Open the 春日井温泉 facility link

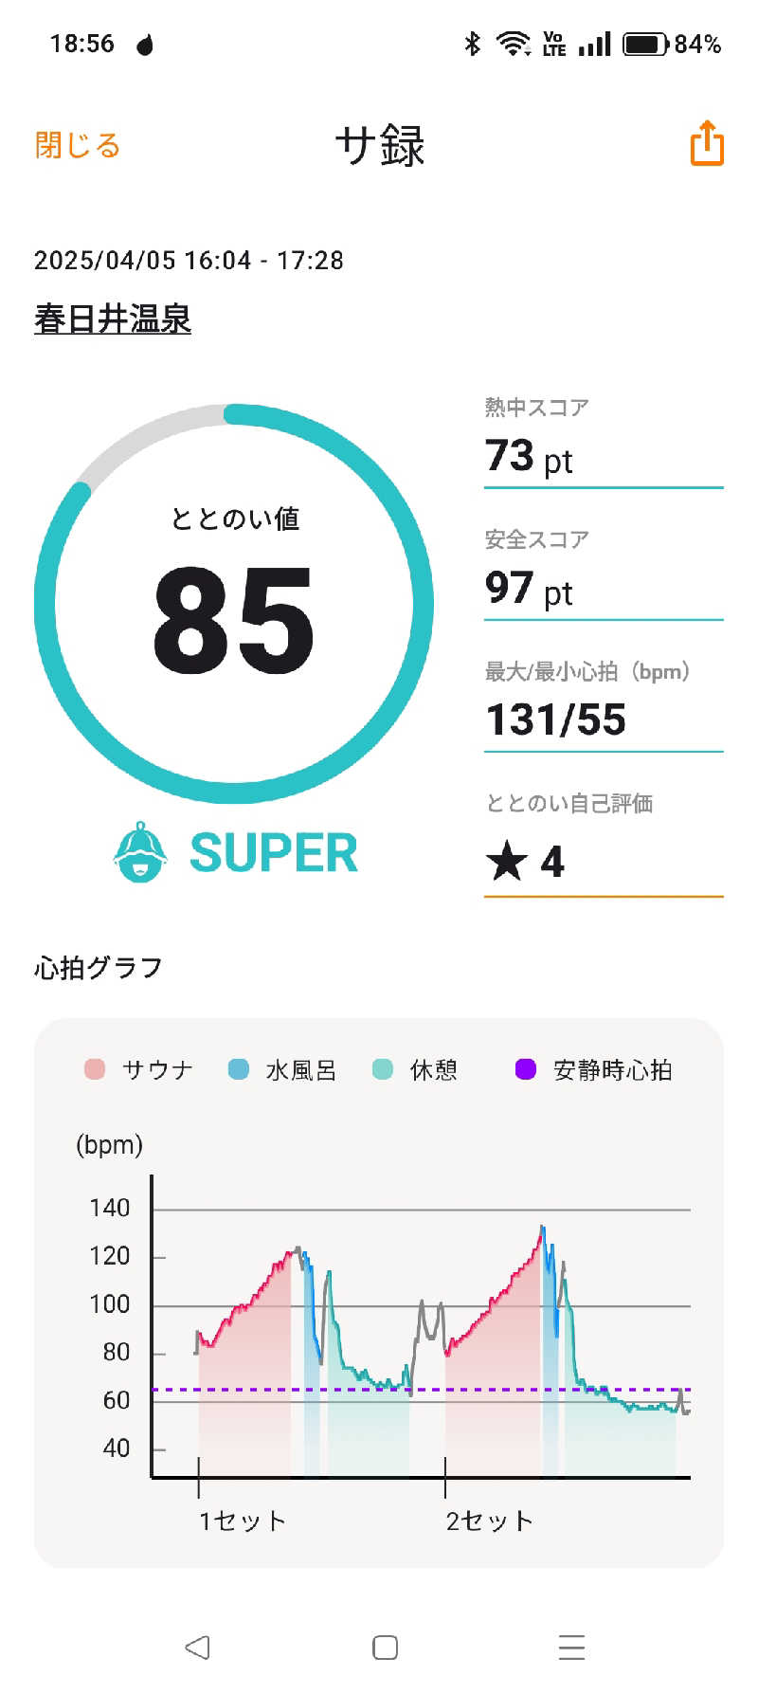tap(113, 319)
